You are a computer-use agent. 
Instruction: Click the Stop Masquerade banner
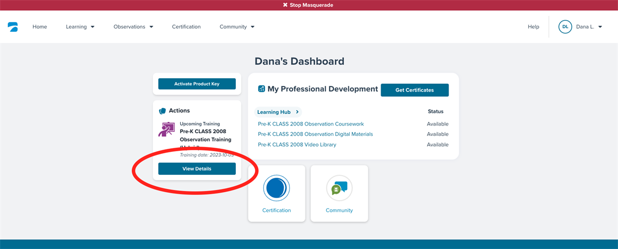(309, 5)
